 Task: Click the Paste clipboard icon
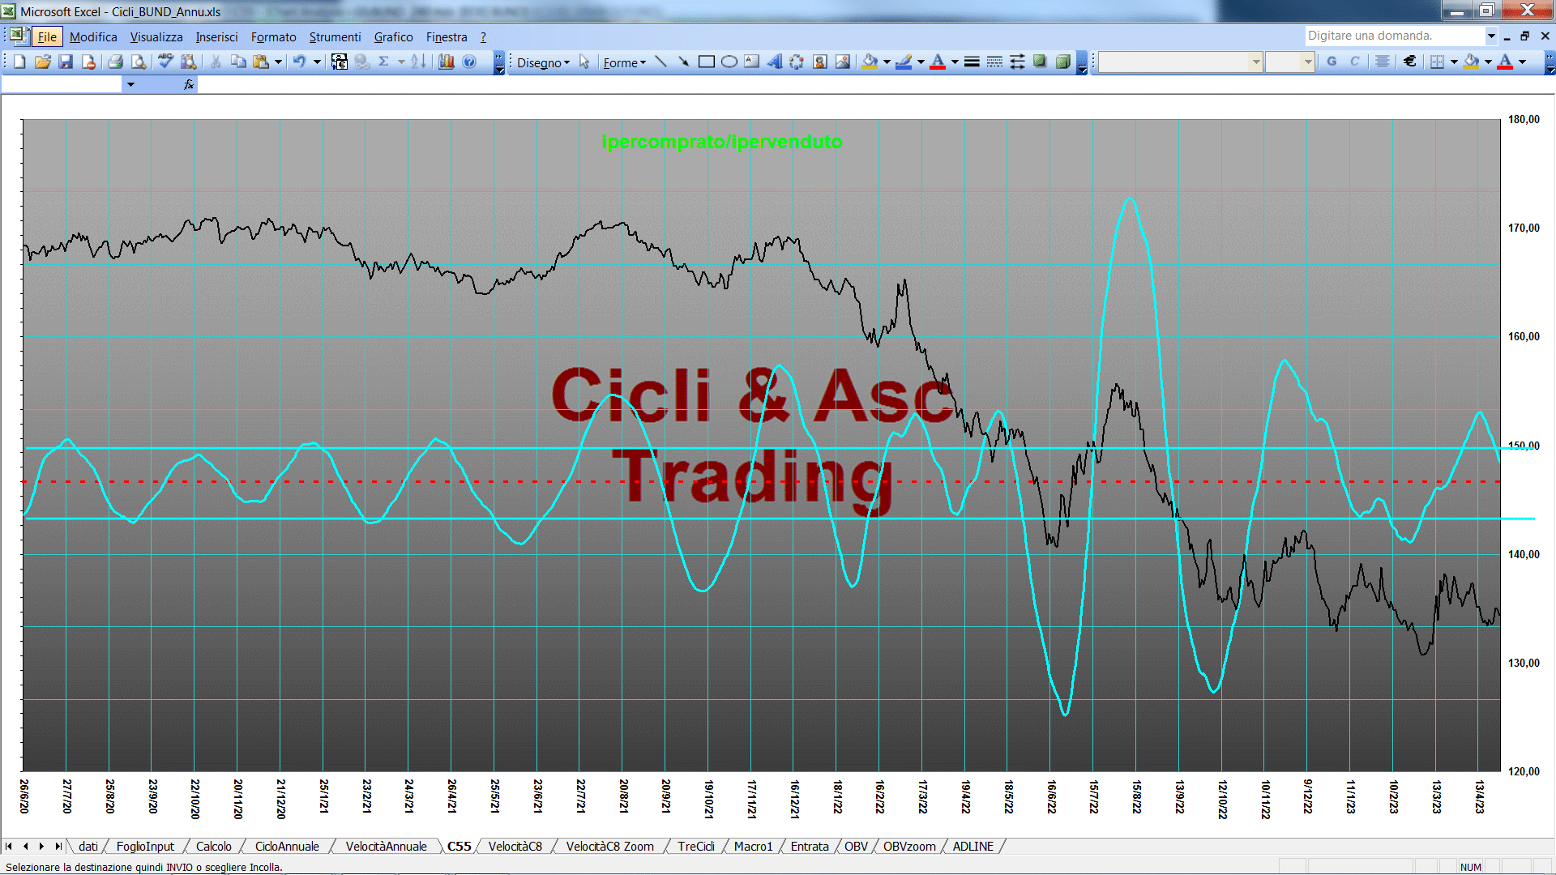tap(261, 62)
